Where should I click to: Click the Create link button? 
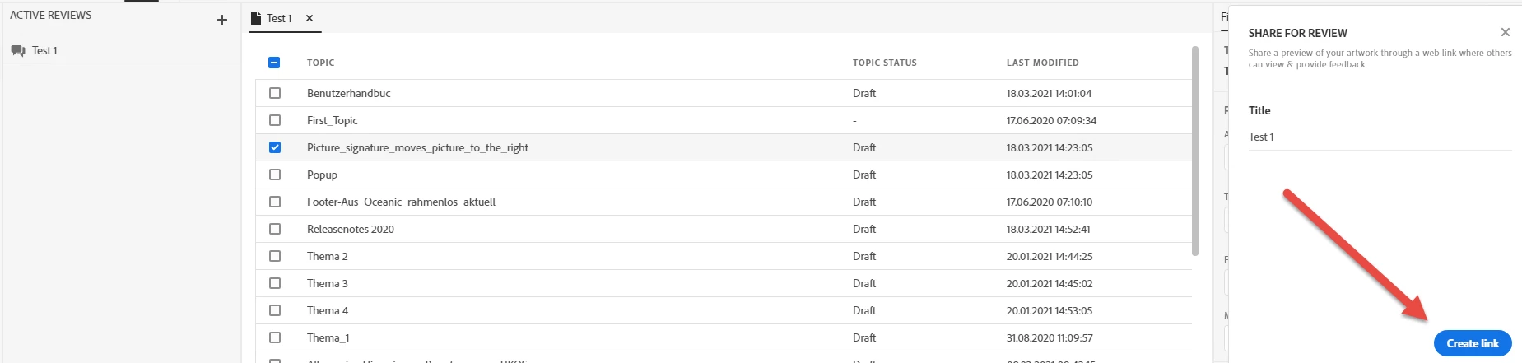[x=1473, y=343]
